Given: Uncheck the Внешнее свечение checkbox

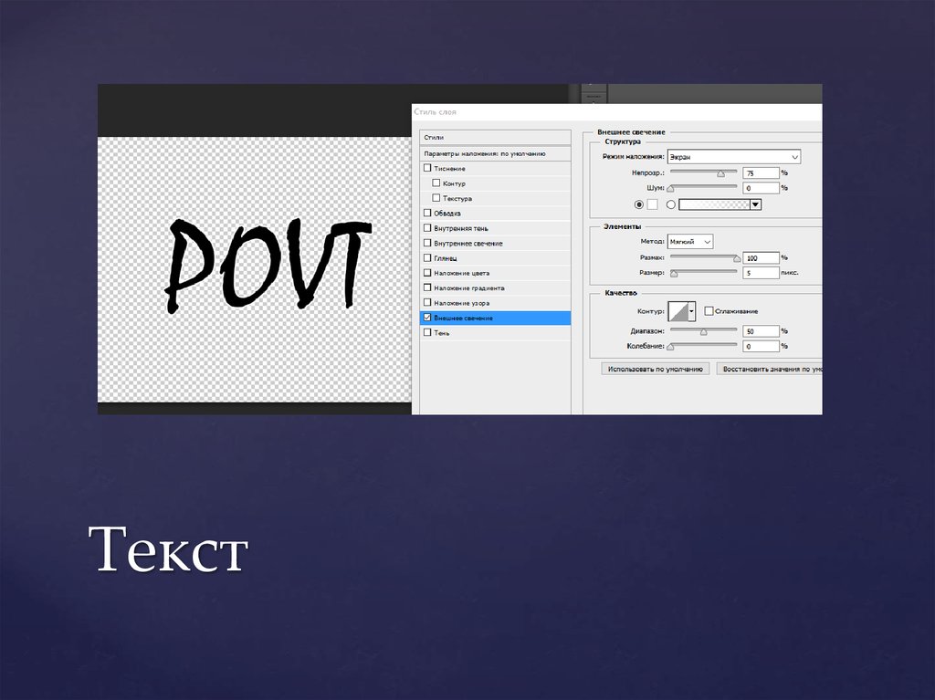Looking at the screenshot, I should 427,318.
